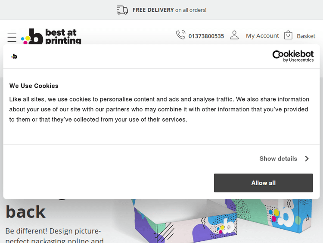Open the My Account link
The width and height of the screenshot is (323, 243).
tap(262, 36)
